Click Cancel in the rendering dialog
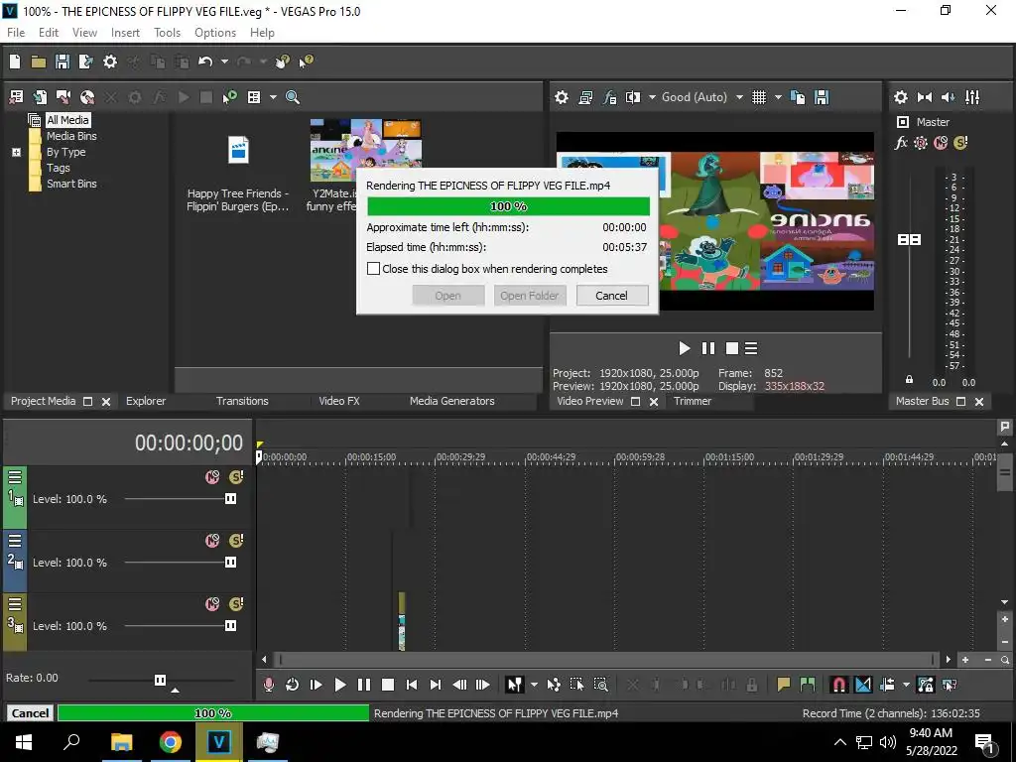The width and height of the screenshot is (1016, 762). click(611, 296)
